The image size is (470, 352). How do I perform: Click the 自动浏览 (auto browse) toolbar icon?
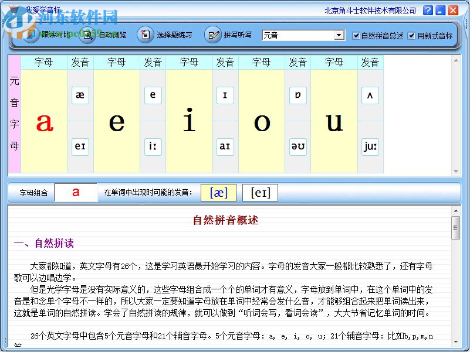click(x=87, y=34)
